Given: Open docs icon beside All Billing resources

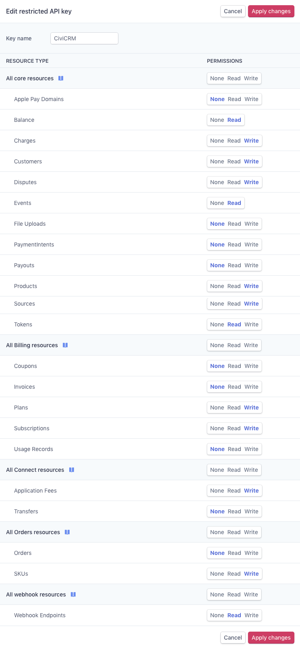Looking at the screenshot, I should [x=65, y=345].
